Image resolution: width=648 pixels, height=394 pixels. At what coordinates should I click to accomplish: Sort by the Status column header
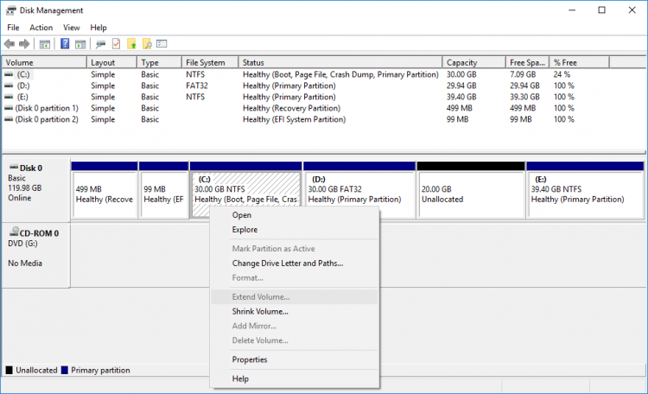point(340,62)
